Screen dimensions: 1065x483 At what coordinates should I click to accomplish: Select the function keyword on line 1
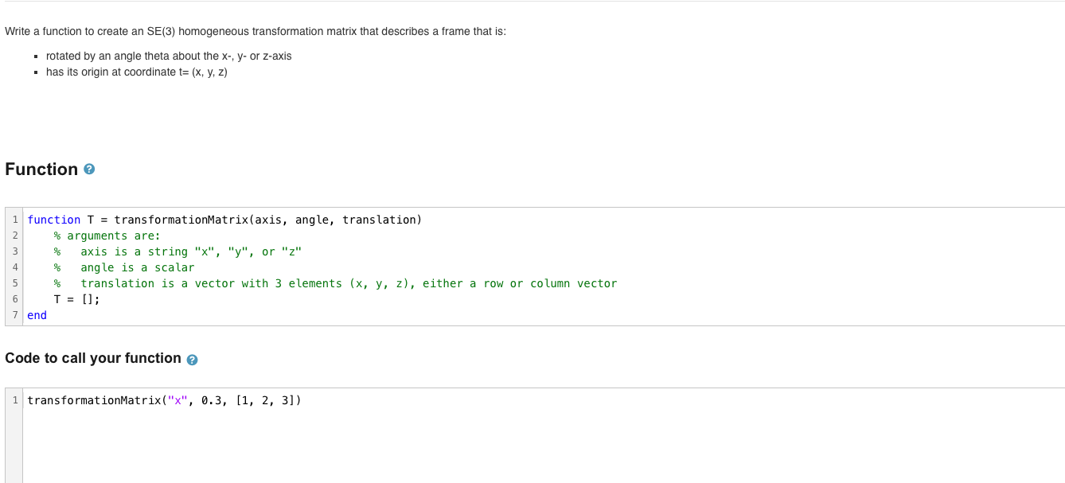[x=53, y=220]
